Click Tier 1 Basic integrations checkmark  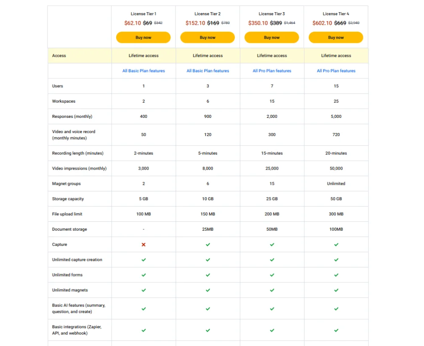(144, 330)
